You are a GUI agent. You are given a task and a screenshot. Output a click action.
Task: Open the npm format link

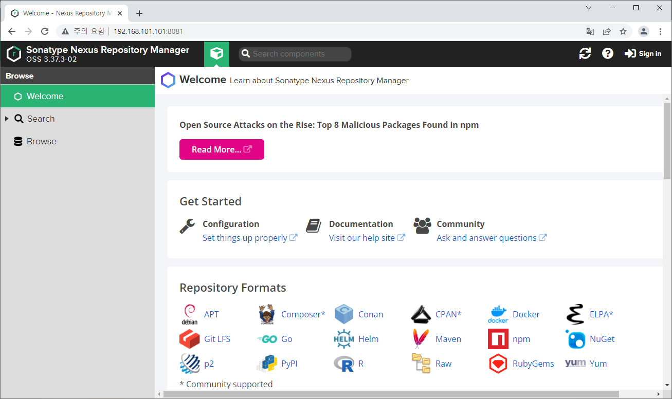point(521,339)
